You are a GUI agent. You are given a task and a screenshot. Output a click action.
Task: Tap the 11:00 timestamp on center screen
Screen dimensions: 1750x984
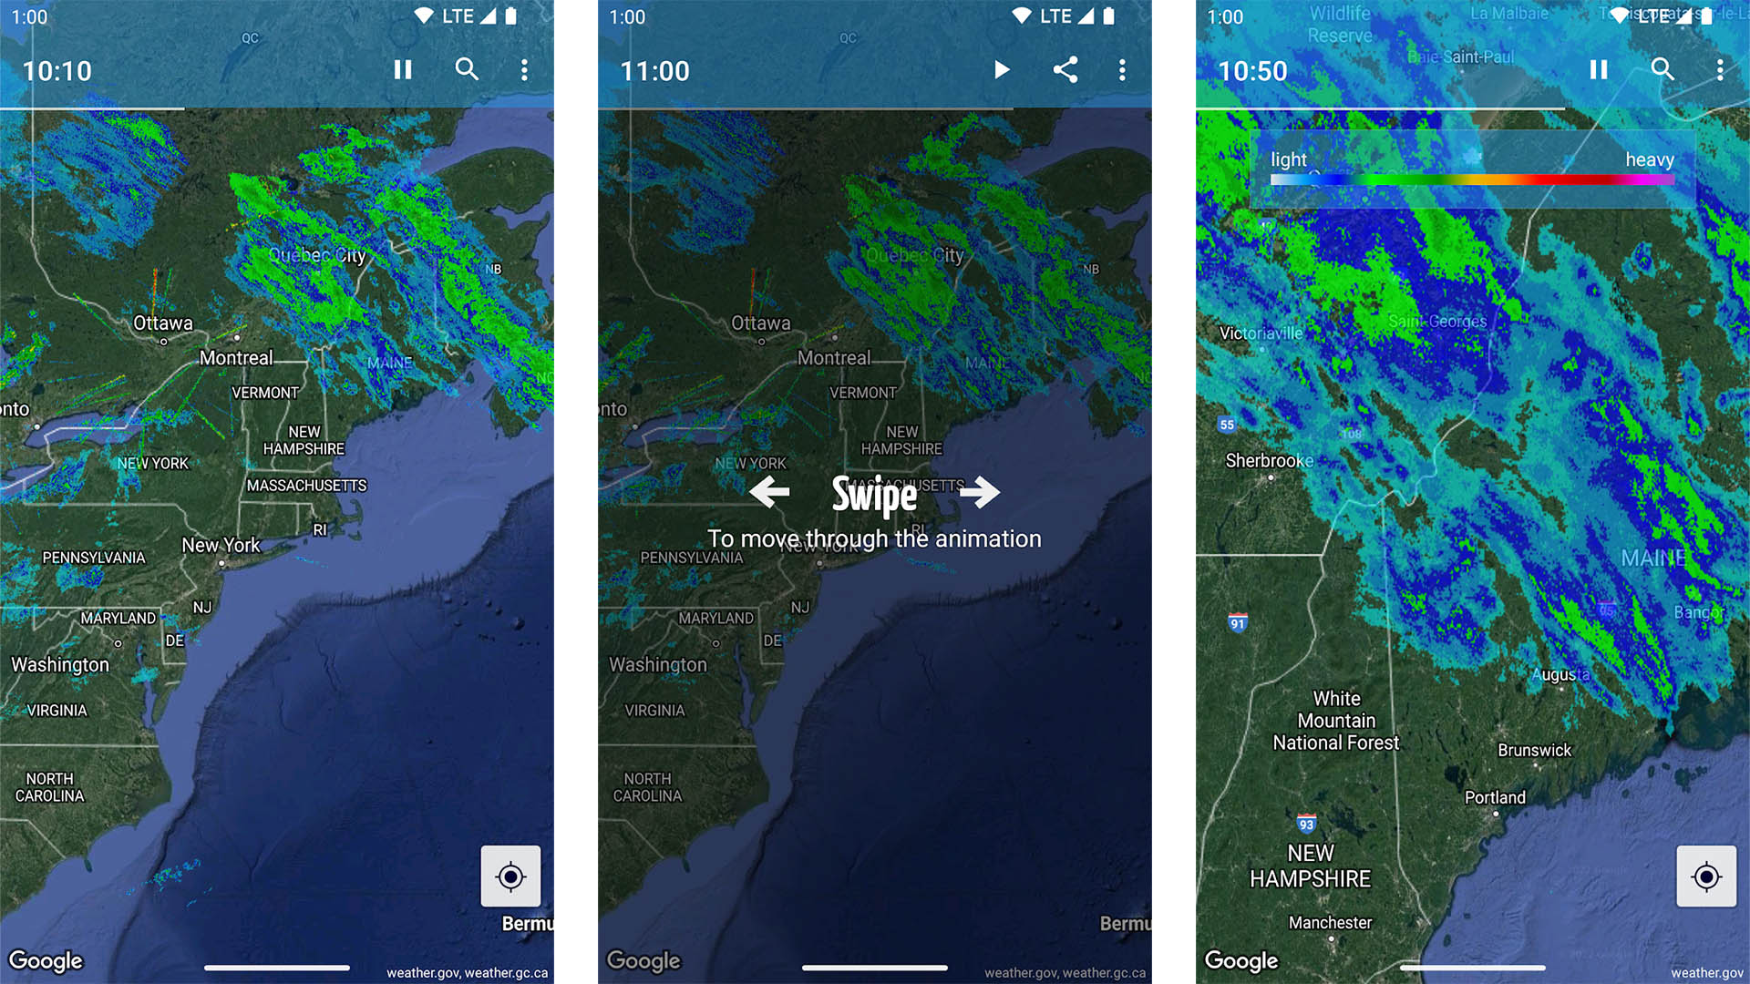pos(653,69)
